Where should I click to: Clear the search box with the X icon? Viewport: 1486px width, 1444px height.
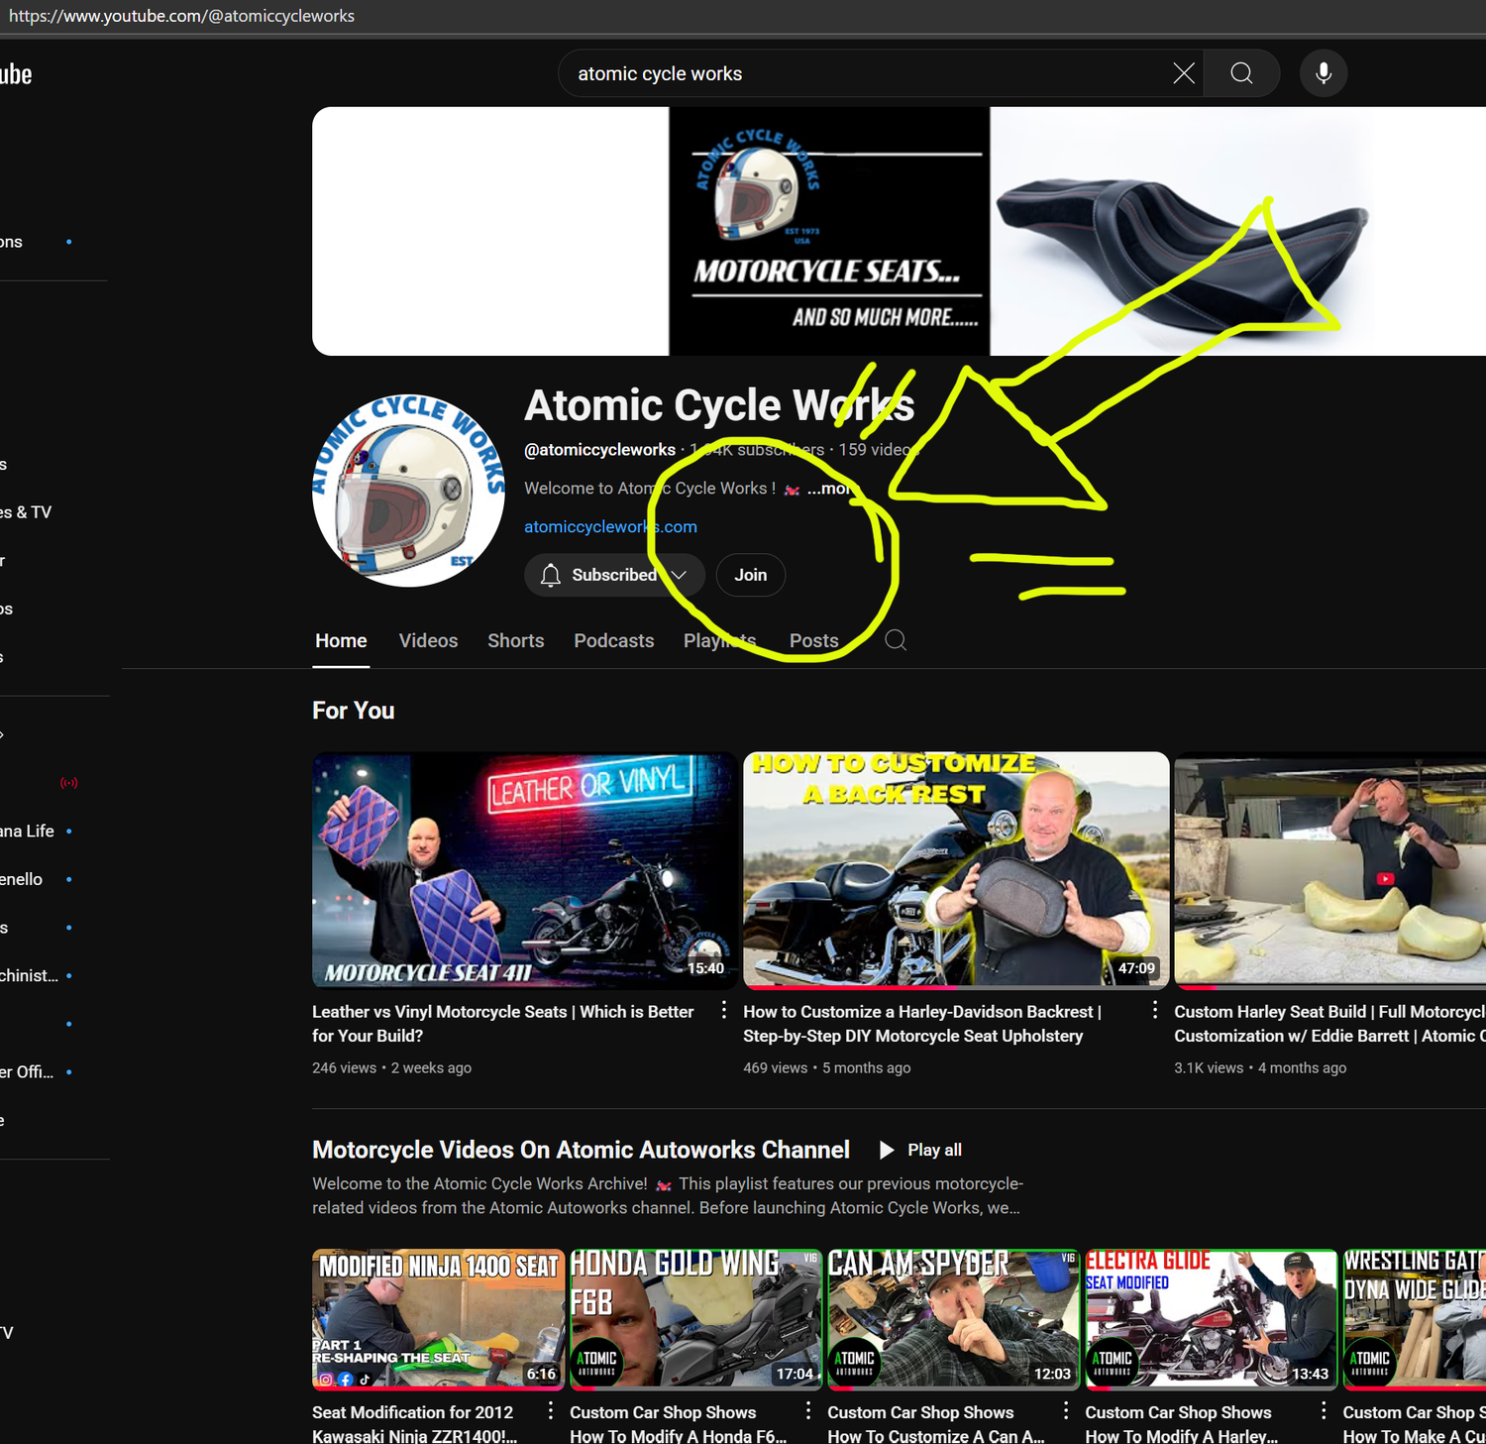click(1183, 73)
